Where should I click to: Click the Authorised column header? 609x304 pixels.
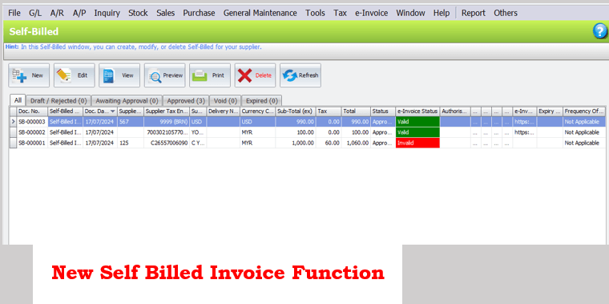pyautogui.click(x=455, y=111)
